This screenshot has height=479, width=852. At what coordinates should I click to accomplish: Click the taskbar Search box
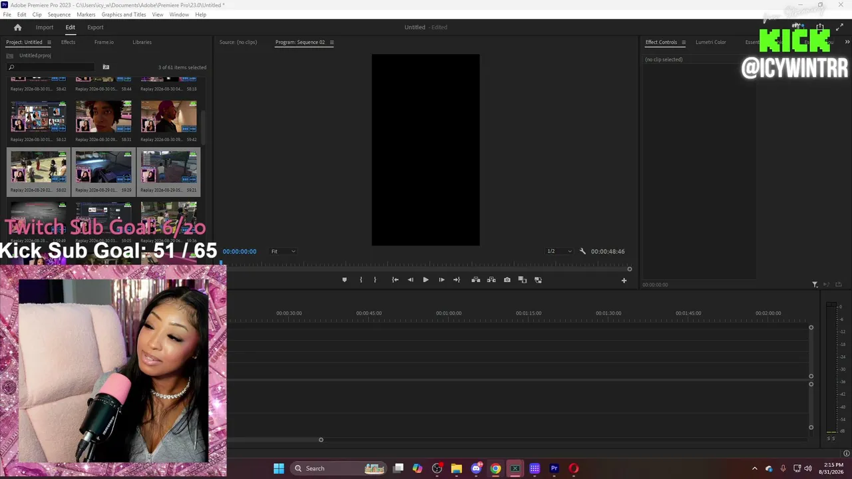[340, 468]
